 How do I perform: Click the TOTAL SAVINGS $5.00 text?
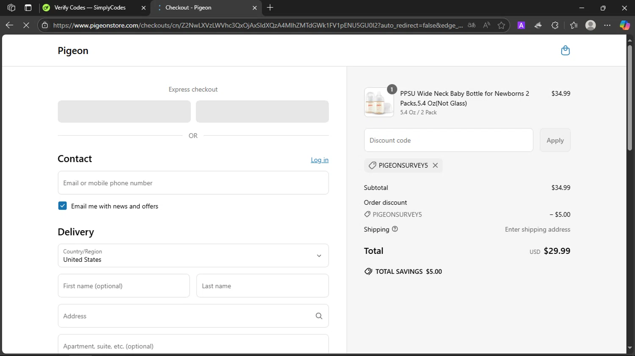409,272
